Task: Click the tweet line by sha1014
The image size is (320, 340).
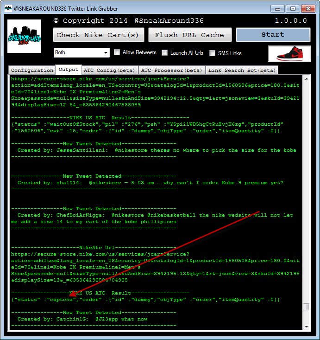Action: pyautogui.click(x=150, y=183)
